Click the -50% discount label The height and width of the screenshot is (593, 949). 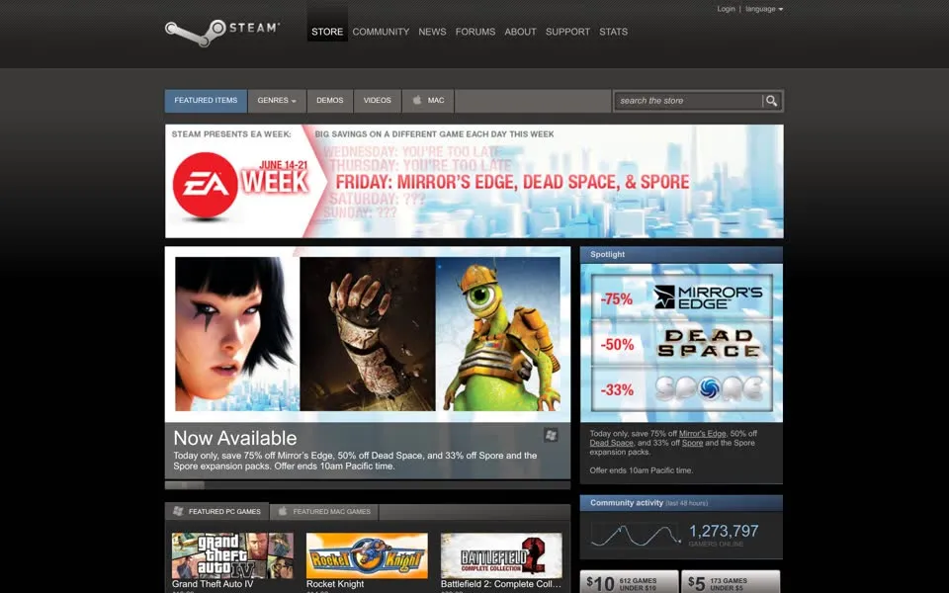(x=617, y=345)
